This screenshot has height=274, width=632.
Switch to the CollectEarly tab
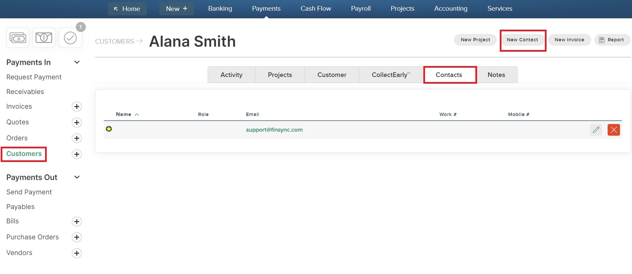click(x=391, y=75)
